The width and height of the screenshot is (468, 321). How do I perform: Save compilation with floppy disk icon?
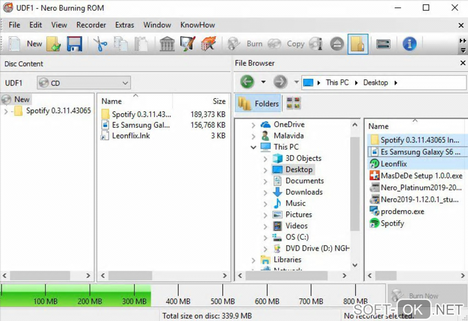click(x=74, y=44)
